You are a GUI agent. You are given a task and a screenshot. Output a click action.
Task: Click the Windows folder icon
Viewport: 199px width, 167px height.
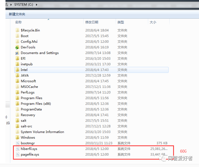[x=17, y=138]
